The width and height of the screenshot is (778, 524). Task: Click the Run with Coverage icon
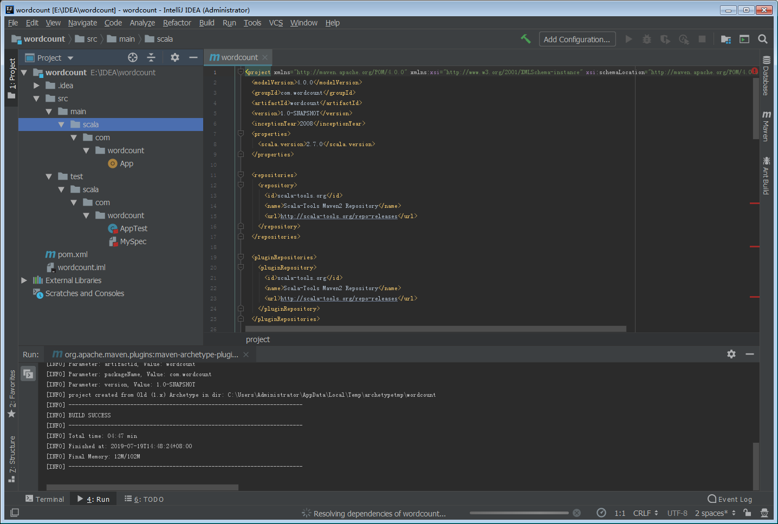[x=665, y=39]
